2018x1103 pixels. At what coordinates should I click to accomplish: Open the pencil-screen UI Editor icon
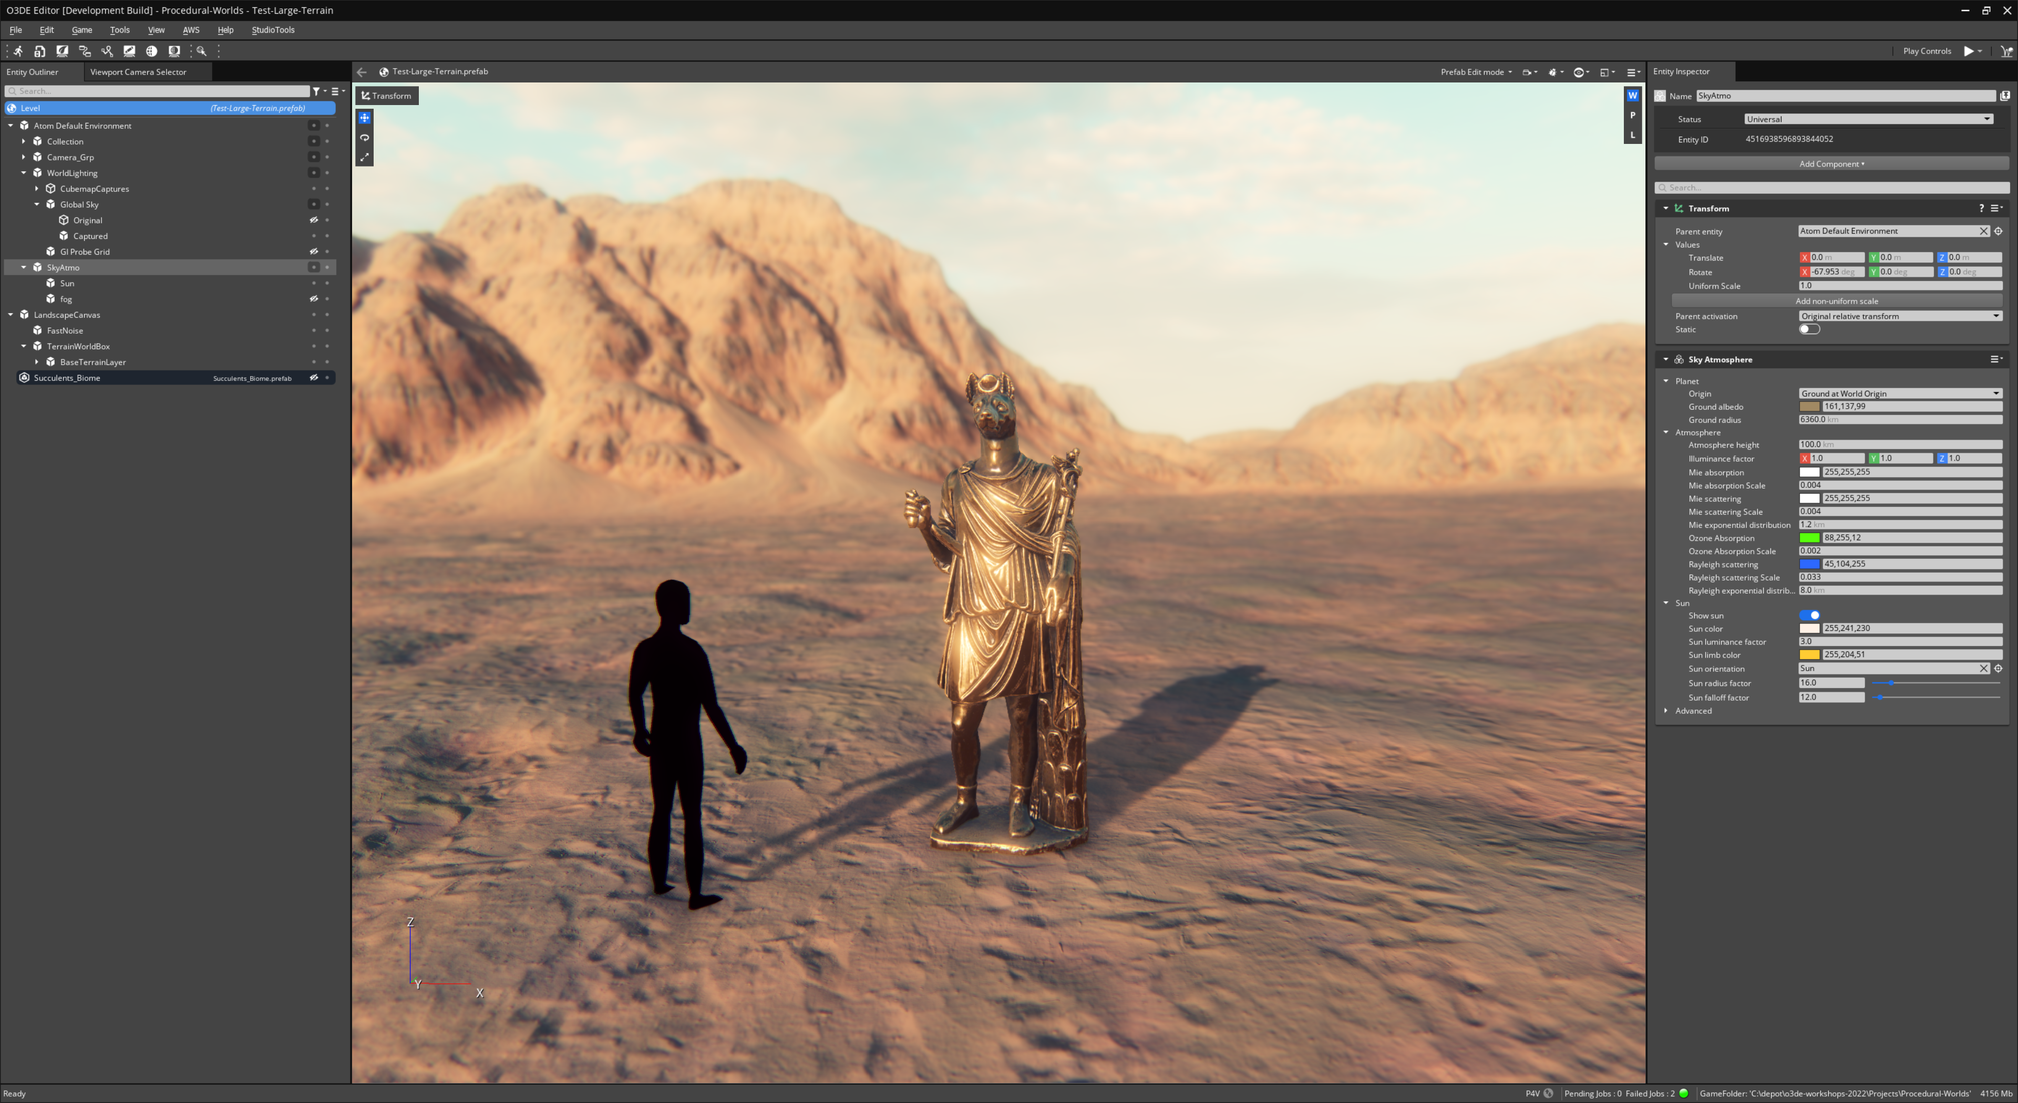tap(129, 51)
